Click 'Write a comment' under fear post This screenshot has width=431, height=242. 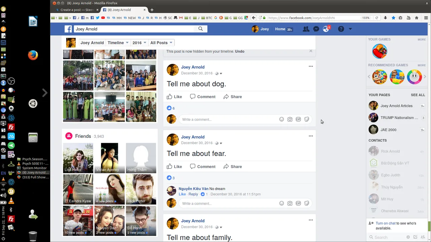click(229, 203)
